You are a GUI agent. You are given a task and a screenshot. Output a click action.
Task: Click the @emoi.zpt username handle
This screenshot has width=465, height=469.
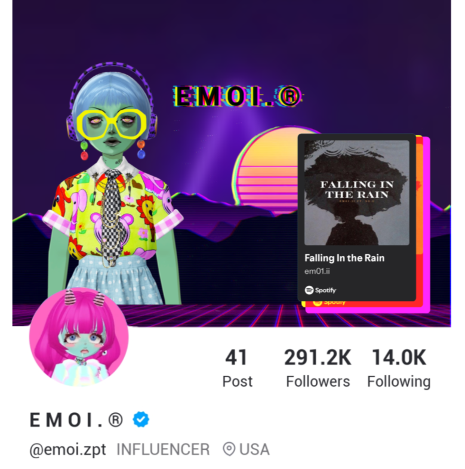[x=67, y=449]
